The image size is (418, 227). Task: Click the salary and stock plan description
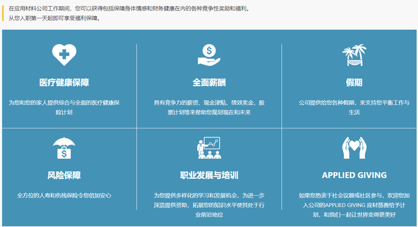(209, 107)
